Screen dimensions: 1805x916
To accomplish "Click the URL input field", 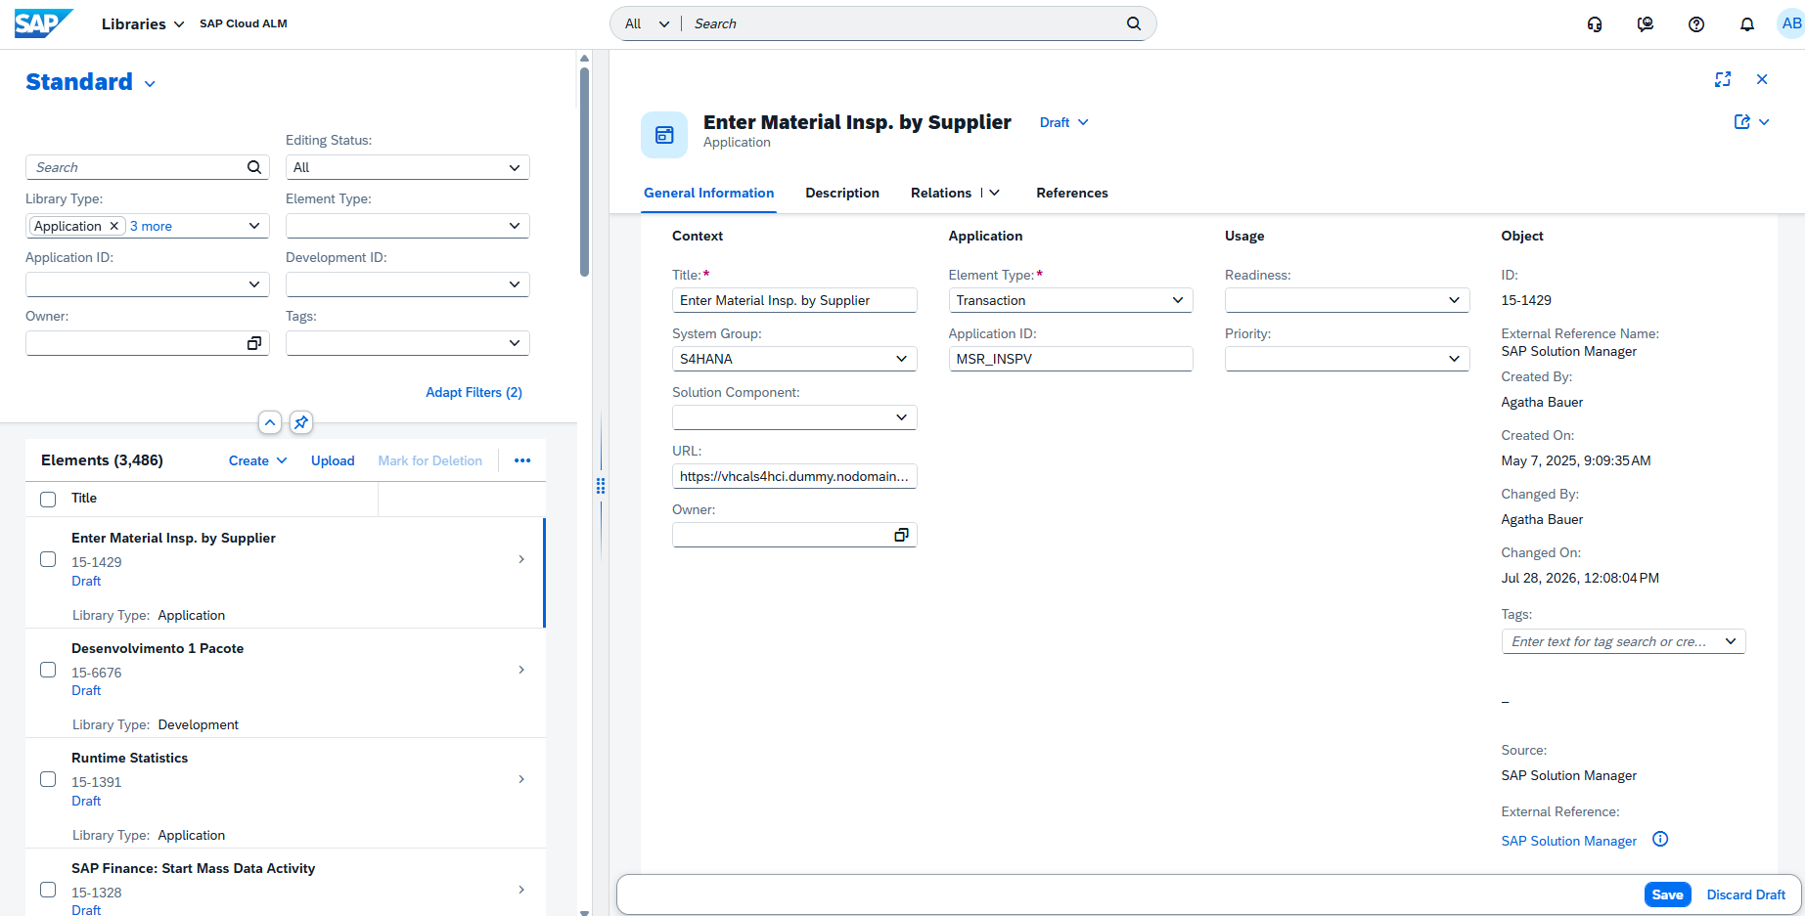I will 794,476.
